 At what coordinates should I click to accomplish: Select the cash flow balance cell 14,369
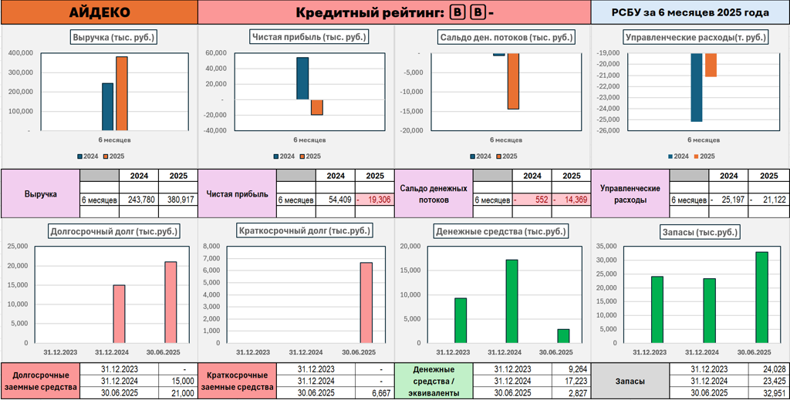[572, 200]
